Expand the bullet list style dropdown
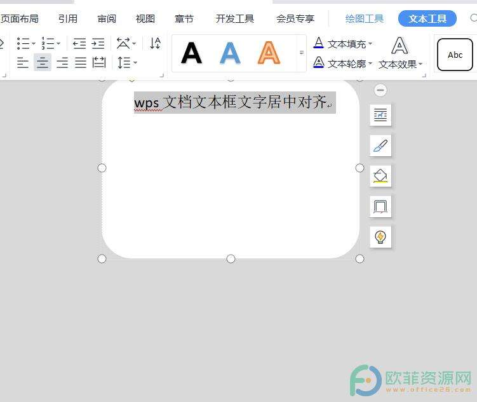 click(x=34, y=43)
